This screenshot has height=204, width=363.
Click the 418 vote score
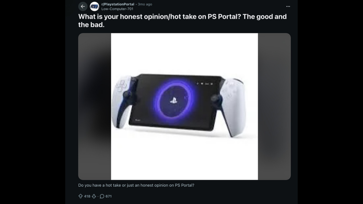tap(87, 196)
